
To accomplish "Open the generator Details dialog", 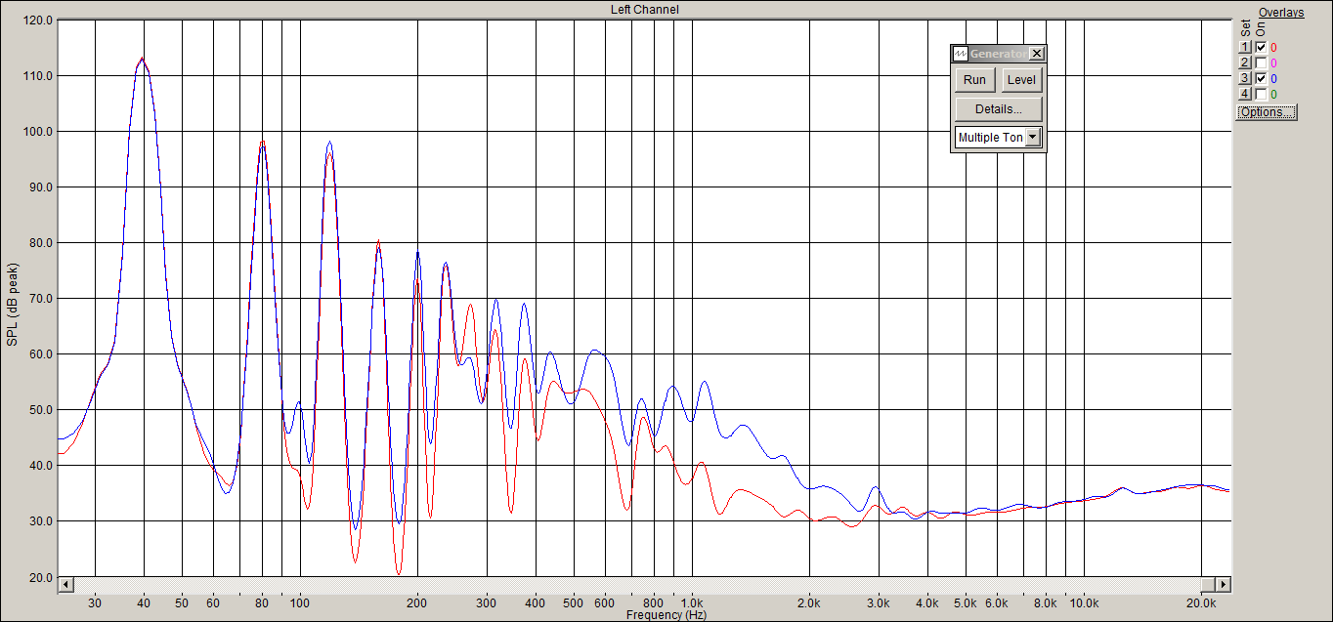I will 999,108.
